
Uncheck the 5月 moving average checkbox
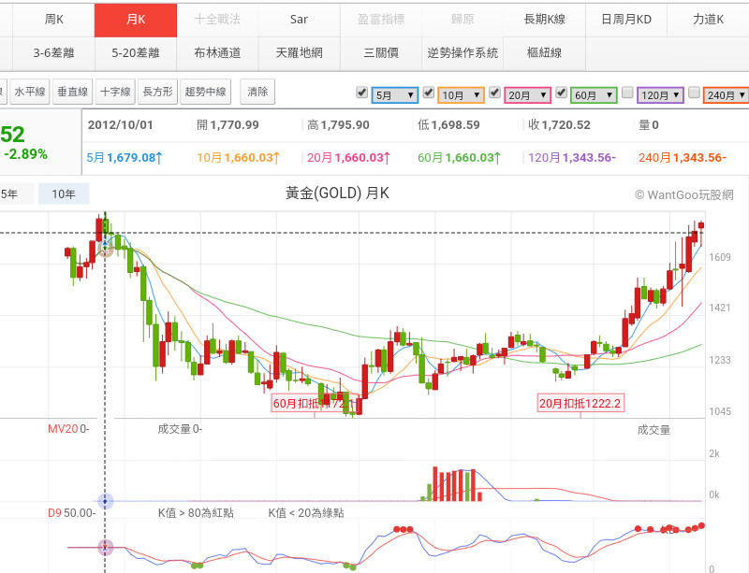362,93
